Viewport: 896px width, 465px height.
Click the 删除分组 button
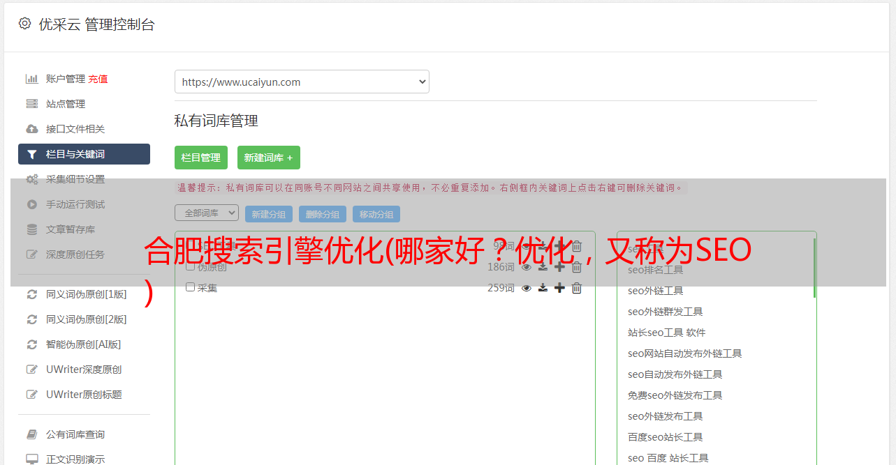point(323,214)
